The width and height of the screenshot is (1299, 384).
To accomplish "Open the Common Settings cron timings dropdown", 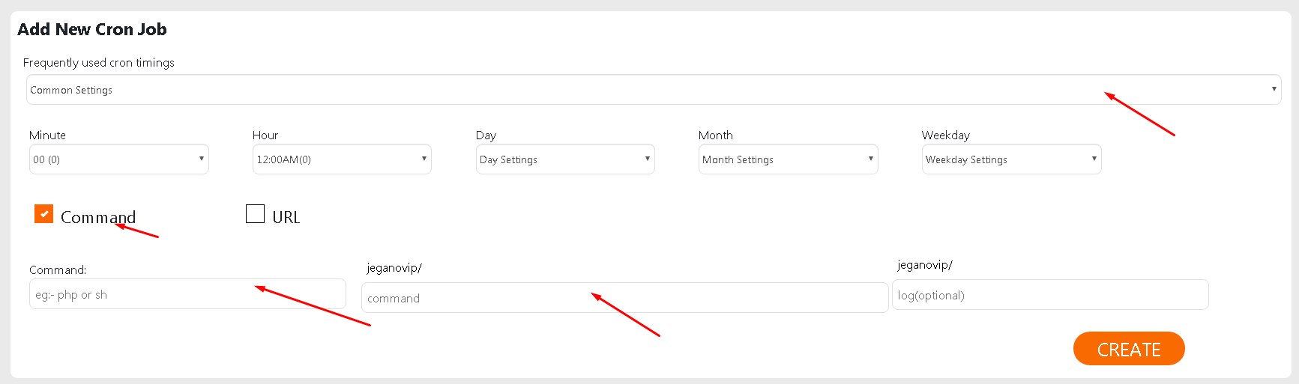I will [x=652, y=90].
